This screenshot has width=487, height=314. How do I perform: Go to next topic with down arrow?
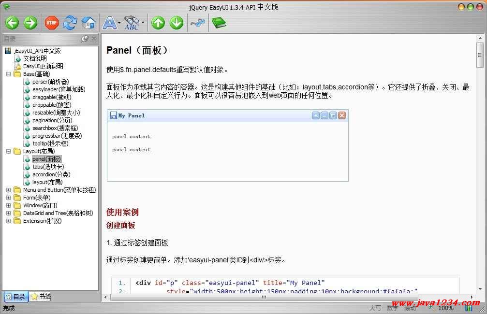[x=177, y=23]
